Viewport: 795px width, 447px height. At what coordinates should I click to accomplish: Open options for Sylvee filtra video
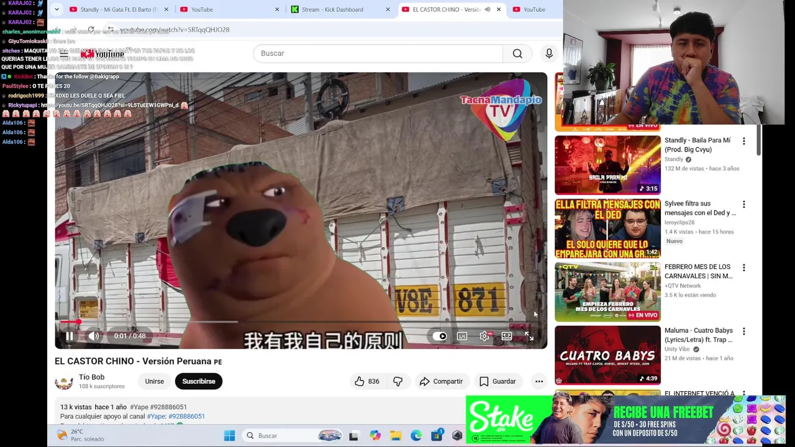coord(743,204)
